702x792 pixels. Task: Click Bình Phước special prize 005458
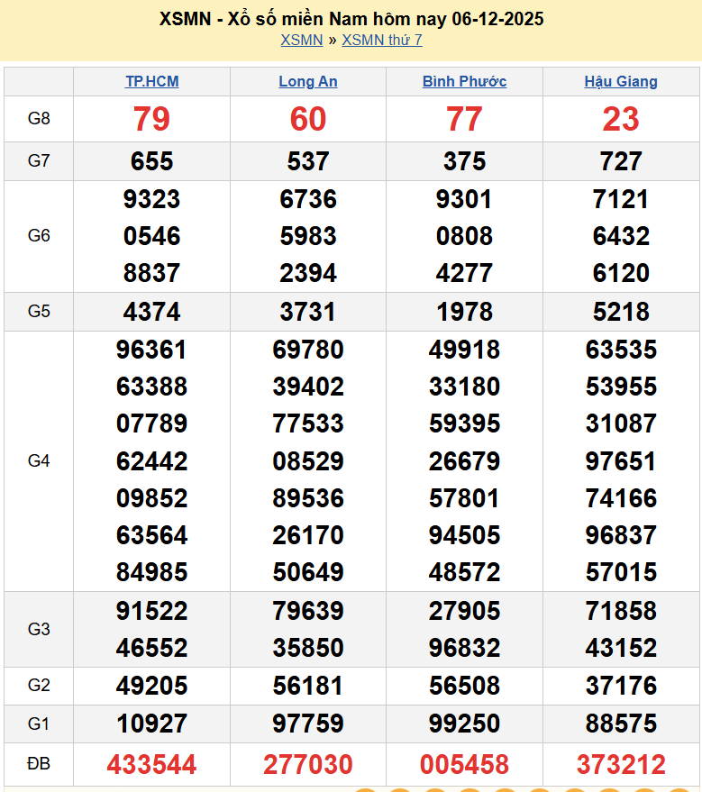464,765
